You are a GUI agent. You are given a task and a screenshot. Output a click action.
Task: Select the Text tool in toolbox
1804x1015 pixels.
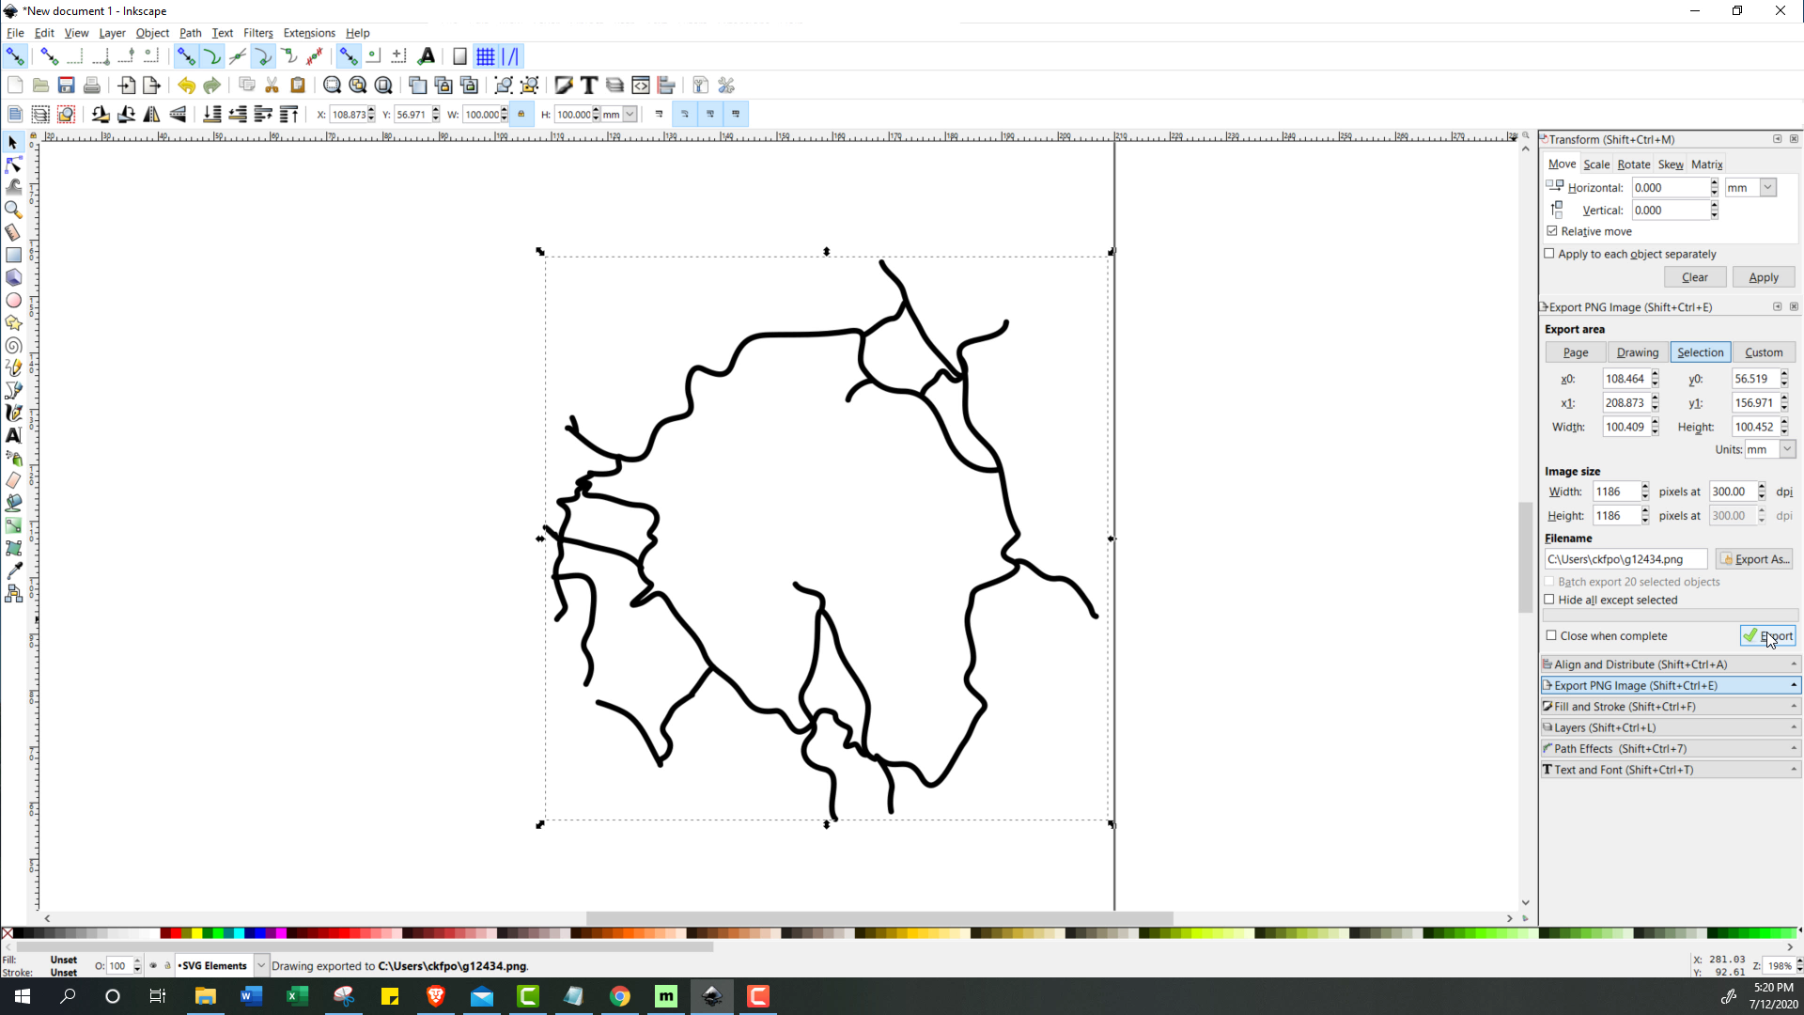tap(13, 435)
